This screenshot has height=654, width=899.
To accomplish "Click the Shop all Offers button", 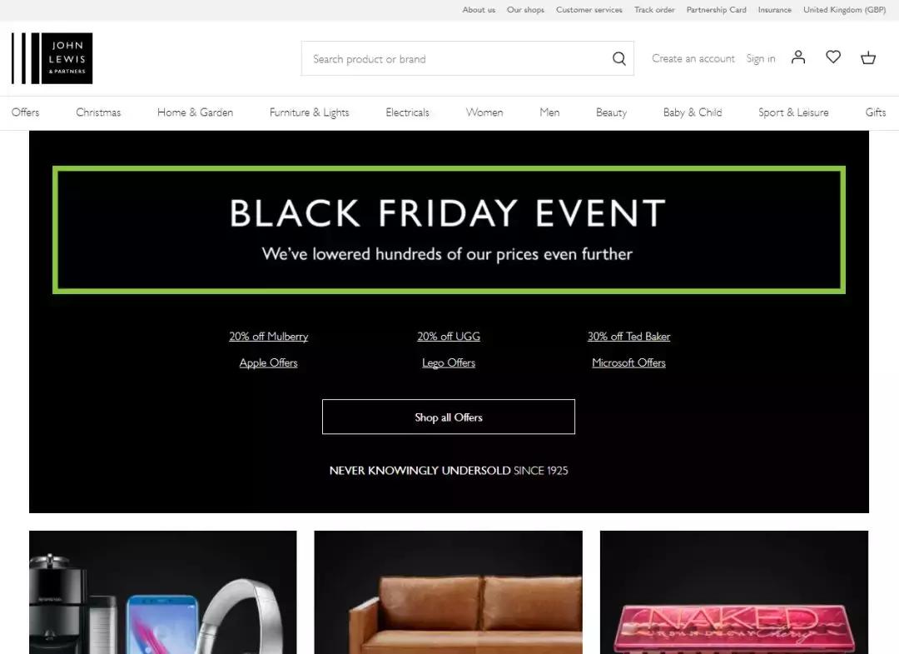I will (449, 417).
